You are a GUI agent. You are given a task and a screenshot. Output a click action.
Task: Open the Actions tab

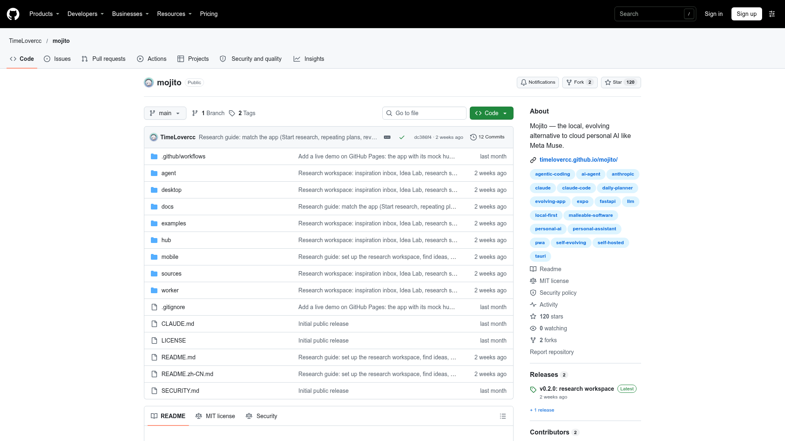coord(152,59)
